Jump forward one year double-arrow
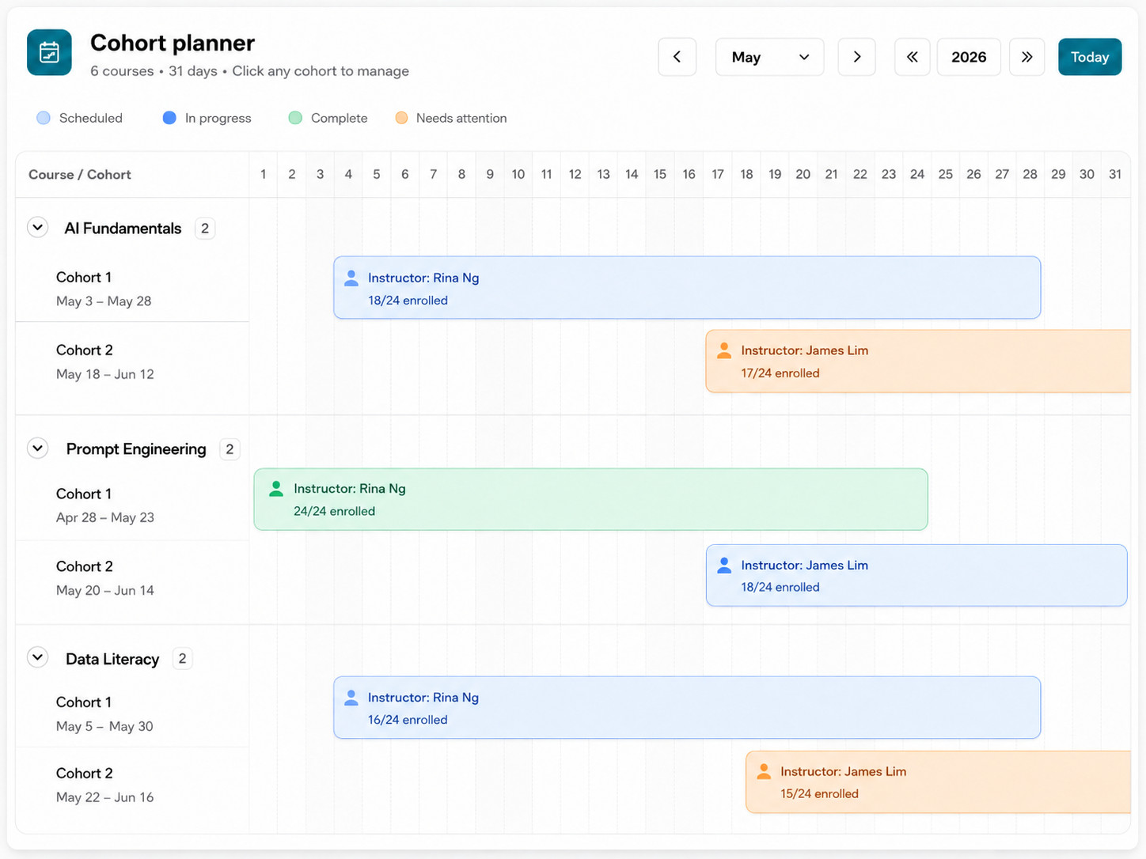 (1026, 57)
